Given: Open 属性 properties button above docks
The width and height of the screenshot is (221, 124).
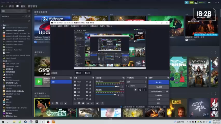Looking at the screenshot, I should coord(79,73).
